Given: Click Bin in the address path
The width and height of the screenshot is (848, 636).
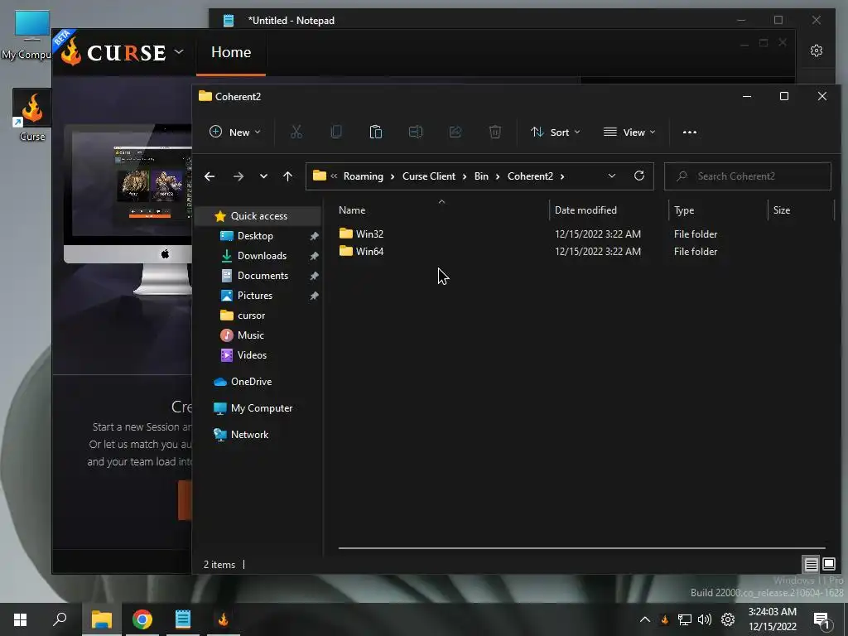Looking at the screenshot, I should coord(481,176).
